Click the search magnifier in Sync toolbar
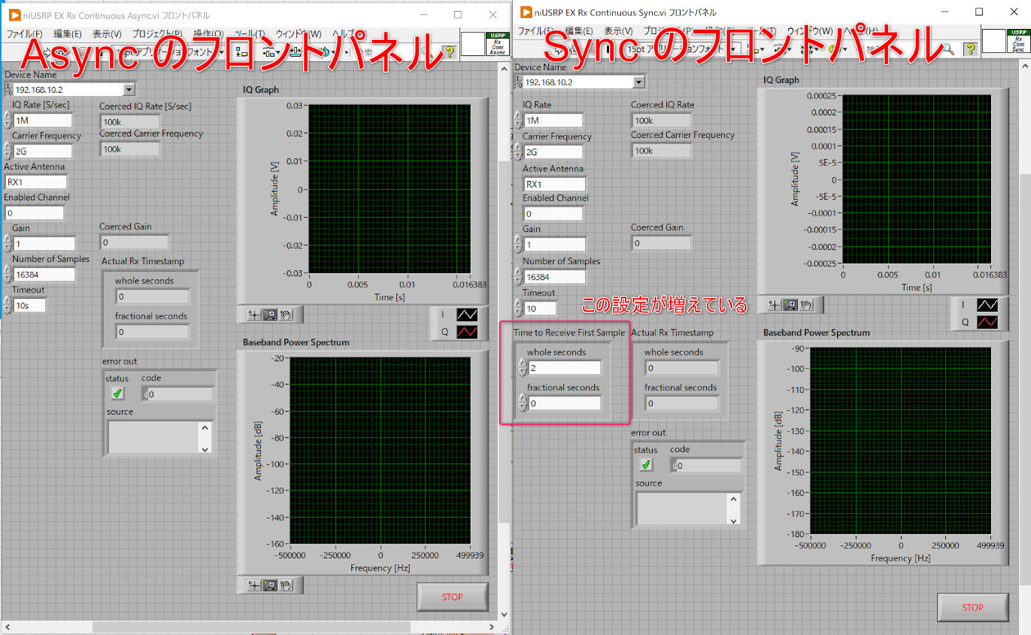The height and width of the screenshot is (635, 1031). [x=949, y=48]
